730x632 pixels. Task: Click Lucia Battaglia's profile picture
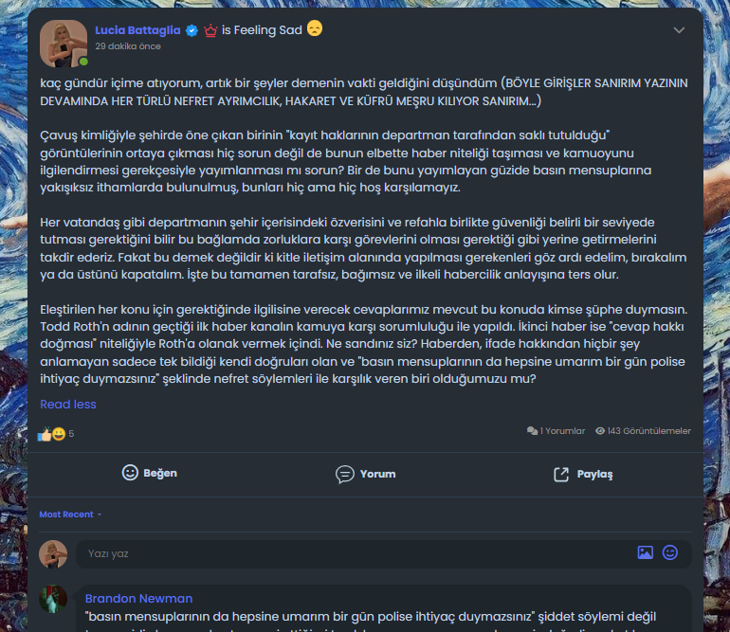coord(64,44)
